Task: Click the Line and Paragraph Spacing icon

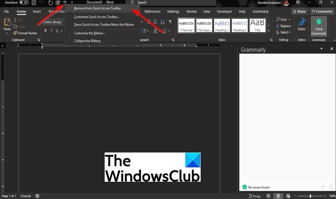Action: (x=144, y=31)
